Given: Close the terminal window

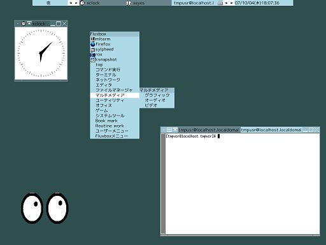Looking at the screenshot, I should click(316, 130).
